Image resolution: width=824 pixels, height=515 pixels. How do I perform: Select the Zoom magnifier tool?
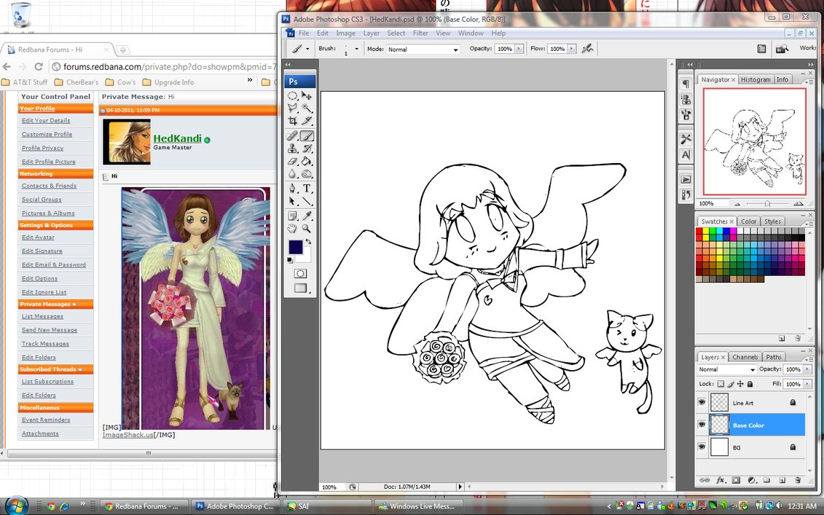point(307,228)
